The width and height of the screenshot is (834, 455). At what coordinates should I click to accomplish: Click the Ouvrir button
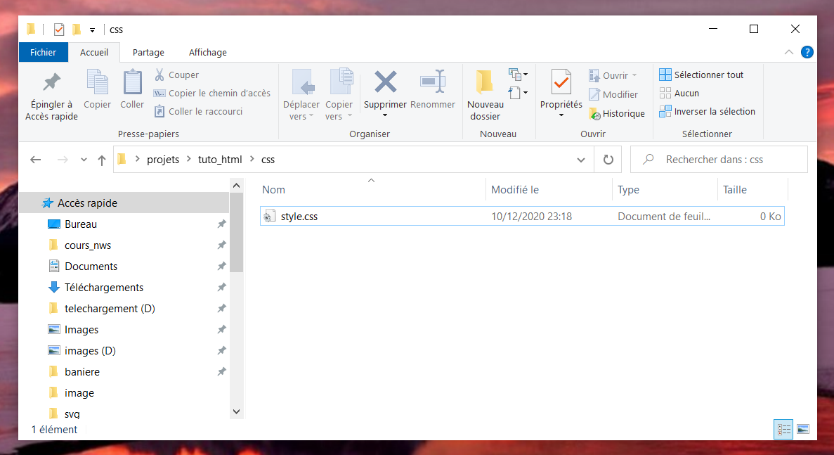613,75
